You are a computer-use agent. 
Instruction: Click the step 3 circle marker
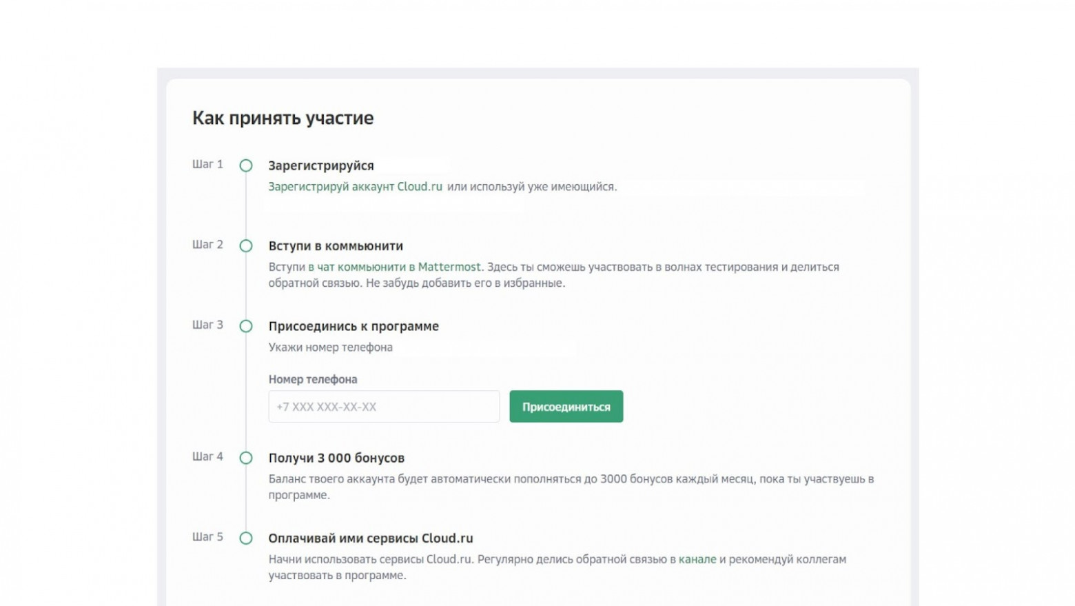246,326
